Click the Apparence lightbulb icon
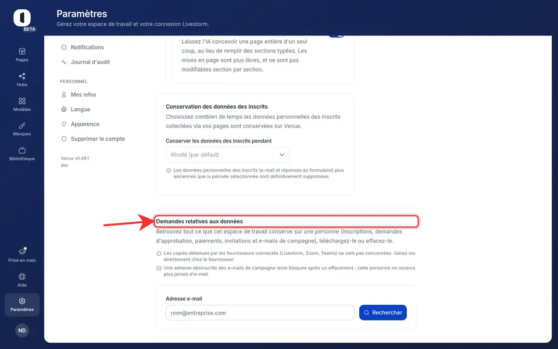Image resolution: width=558 pixels, height=349 pixels. coord(64,124)
